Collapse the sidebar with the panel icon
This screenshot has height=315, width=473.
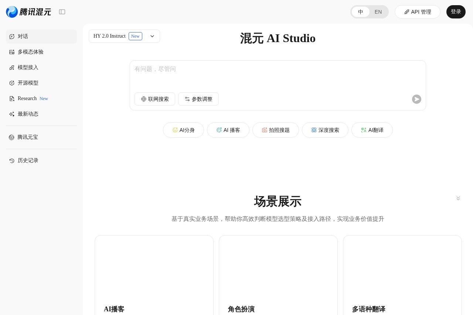62,12
